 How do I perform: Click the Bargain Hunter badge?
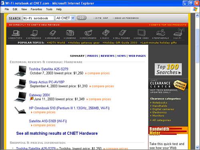click(180, 86)
